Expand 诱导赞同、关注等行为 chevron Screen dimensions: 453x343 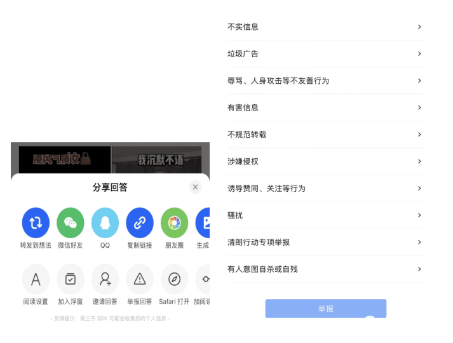tap(419, 188)
